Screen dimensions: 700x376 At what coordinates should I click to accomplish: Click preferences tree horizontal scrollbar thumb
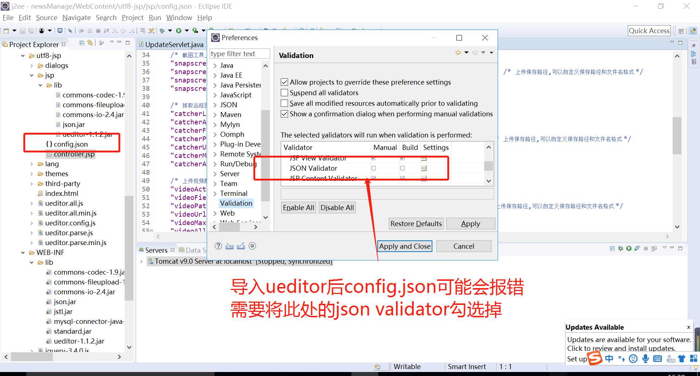pos(229,227)
